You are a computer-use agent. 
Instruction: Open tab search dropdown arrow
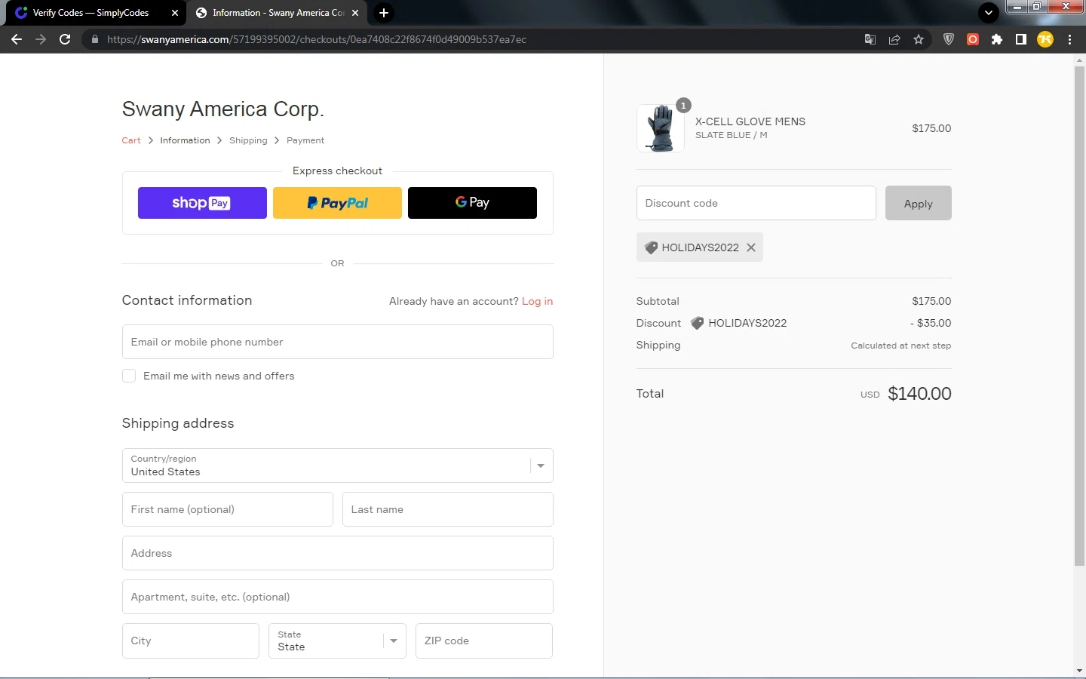pyautogui.click(x=988, y=13)
